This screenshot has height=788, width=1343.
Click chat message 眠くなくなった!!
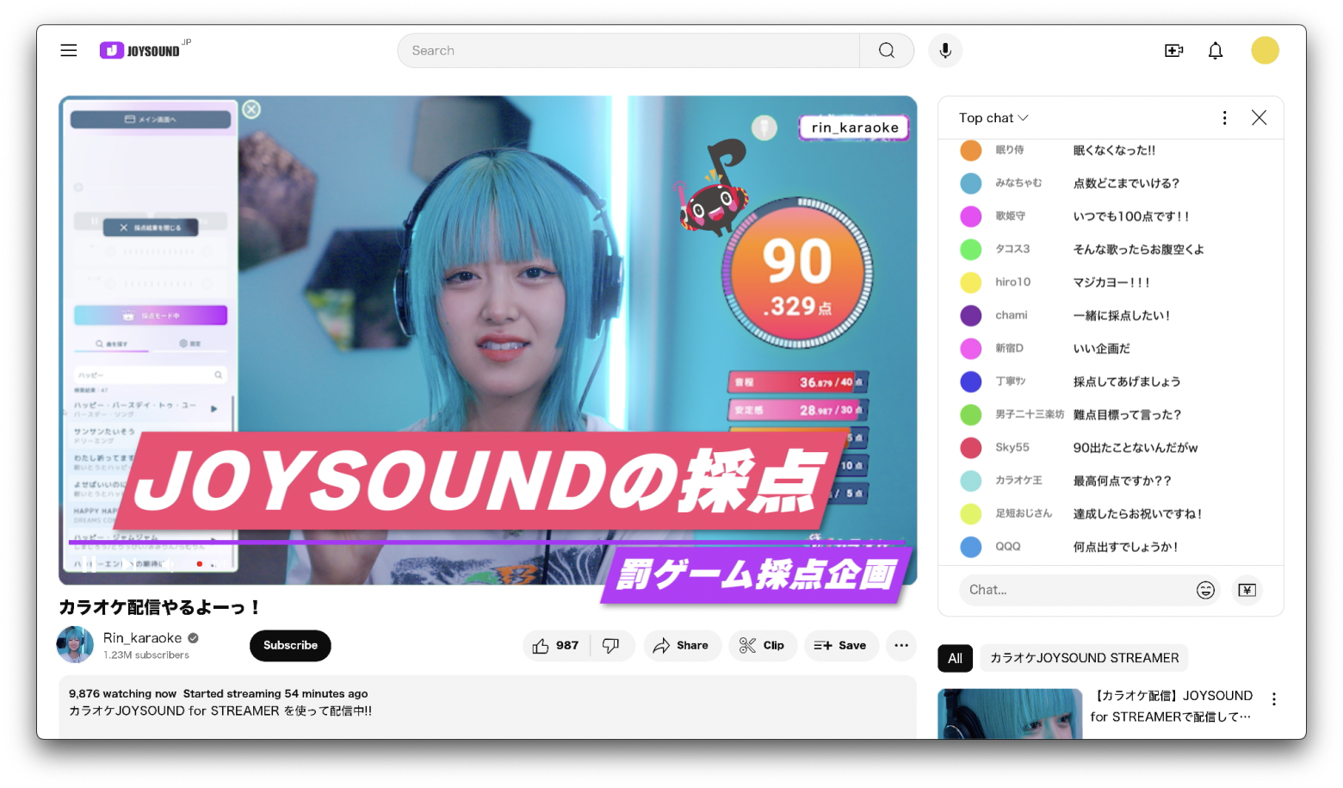pos(1114,150)
